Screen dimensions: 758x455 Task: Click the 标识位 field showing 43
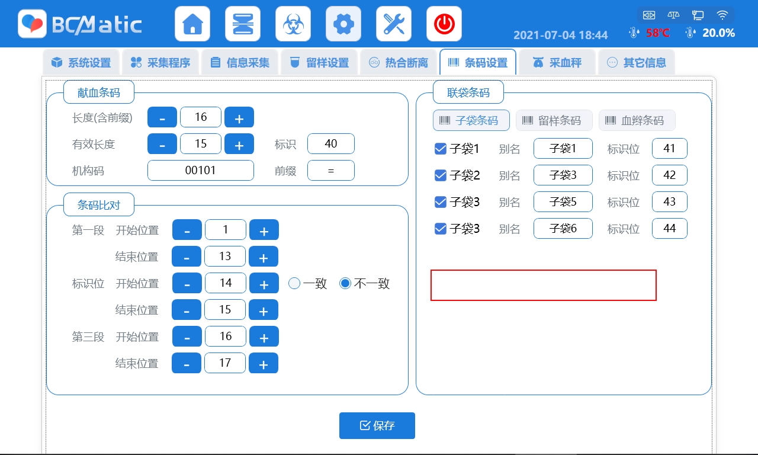[670, 202]
